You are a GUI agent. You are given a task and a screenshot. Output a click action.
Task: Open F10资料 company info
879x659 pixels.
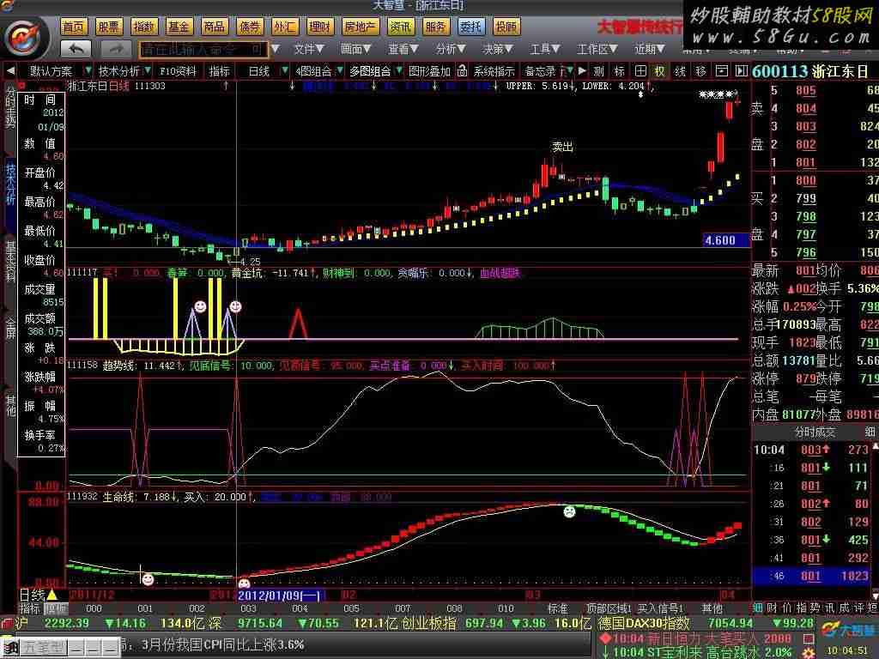click(178, 71)
